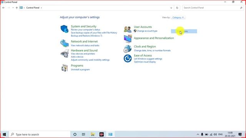
Task: Click Let Windows suggest settings
Action: 148,59
